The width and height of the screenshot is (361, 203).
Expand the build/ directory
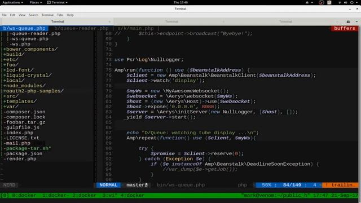tap(14, 55)
